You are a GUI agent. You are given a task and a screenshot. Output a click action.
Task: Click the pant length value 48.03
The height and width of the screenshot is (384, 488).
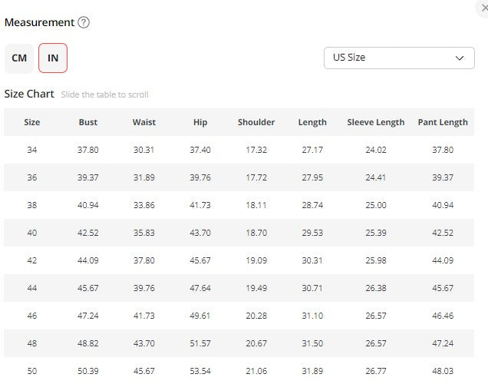(443, 371)
